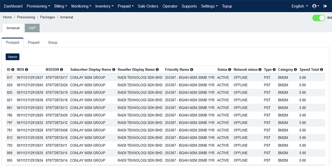
Task: Select the Inmarsat tab
Action: click(13, 28)
